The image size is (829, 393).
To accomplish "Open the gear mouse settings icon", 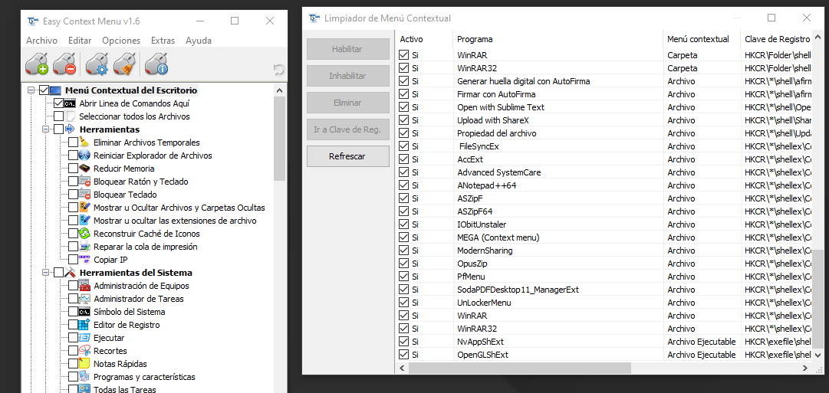I will pyautogui.click(x=97, y=64).
